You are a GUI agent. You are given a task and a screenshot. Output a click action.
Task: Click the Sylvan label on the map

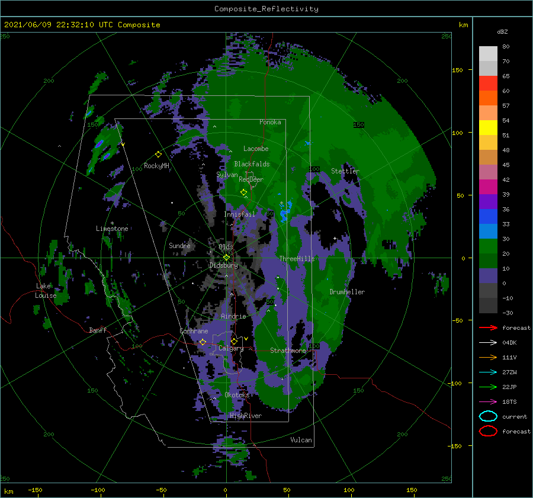pos(227,175)
